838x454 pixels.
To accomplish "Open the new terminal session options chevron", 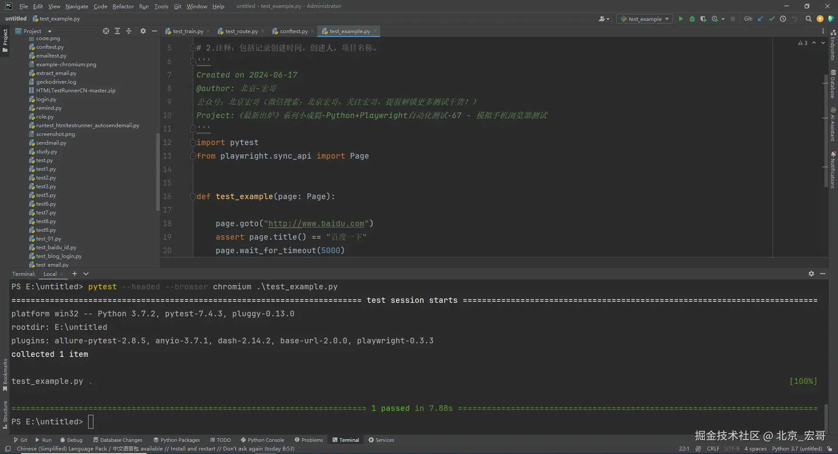I will click(x=86, y=274).
